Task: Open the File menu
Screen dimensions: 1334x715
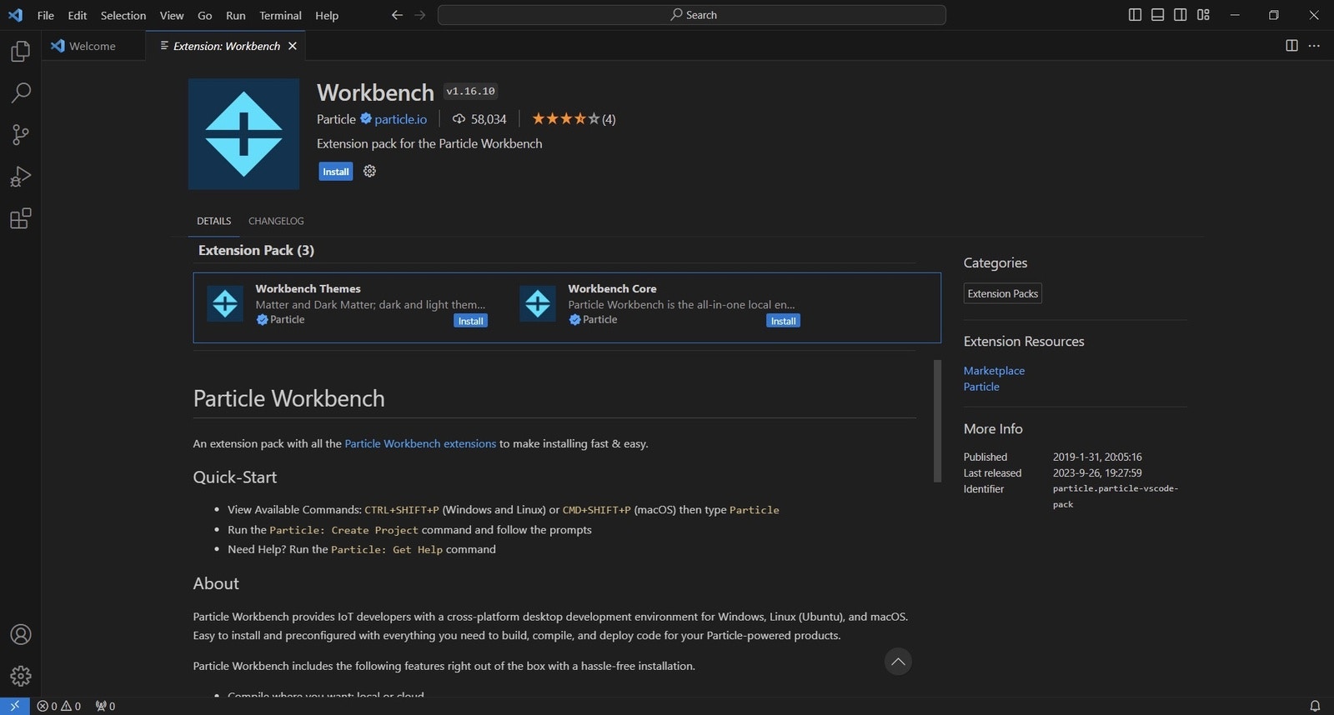Action: [46, 15]
